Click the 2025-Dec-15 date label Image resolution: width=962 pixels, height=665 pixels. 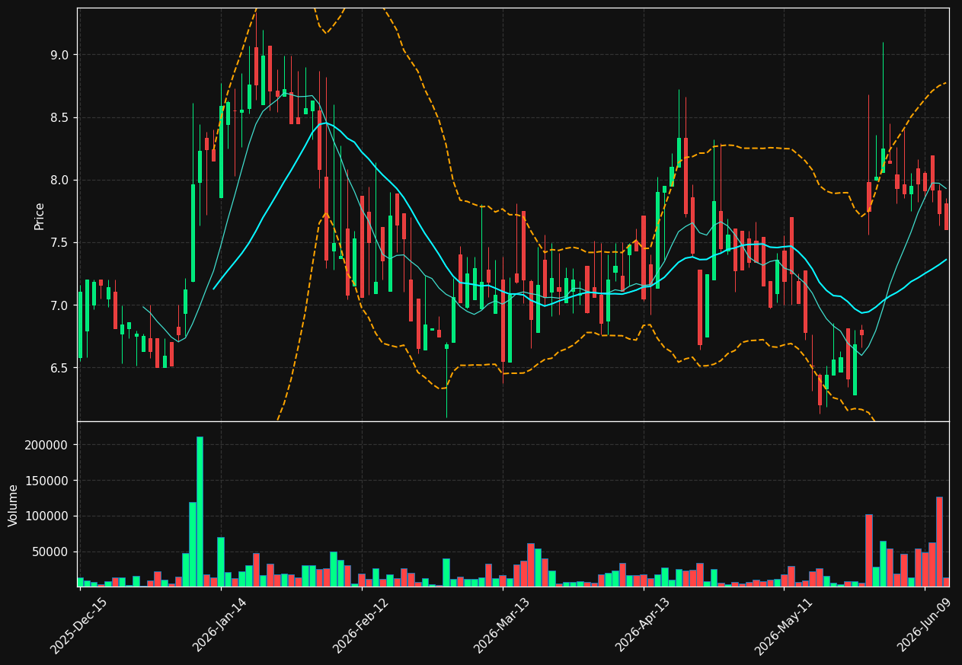pos(79,625)
